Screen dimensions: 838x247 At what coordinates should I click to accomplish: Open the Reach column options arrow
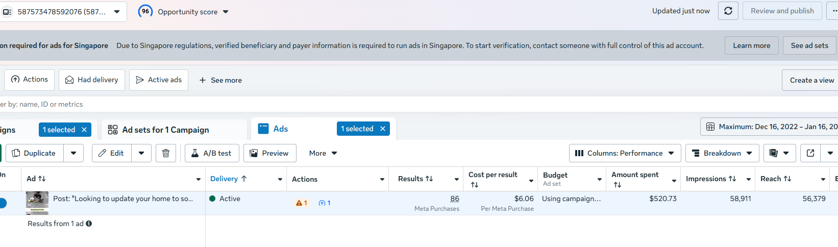823,179
